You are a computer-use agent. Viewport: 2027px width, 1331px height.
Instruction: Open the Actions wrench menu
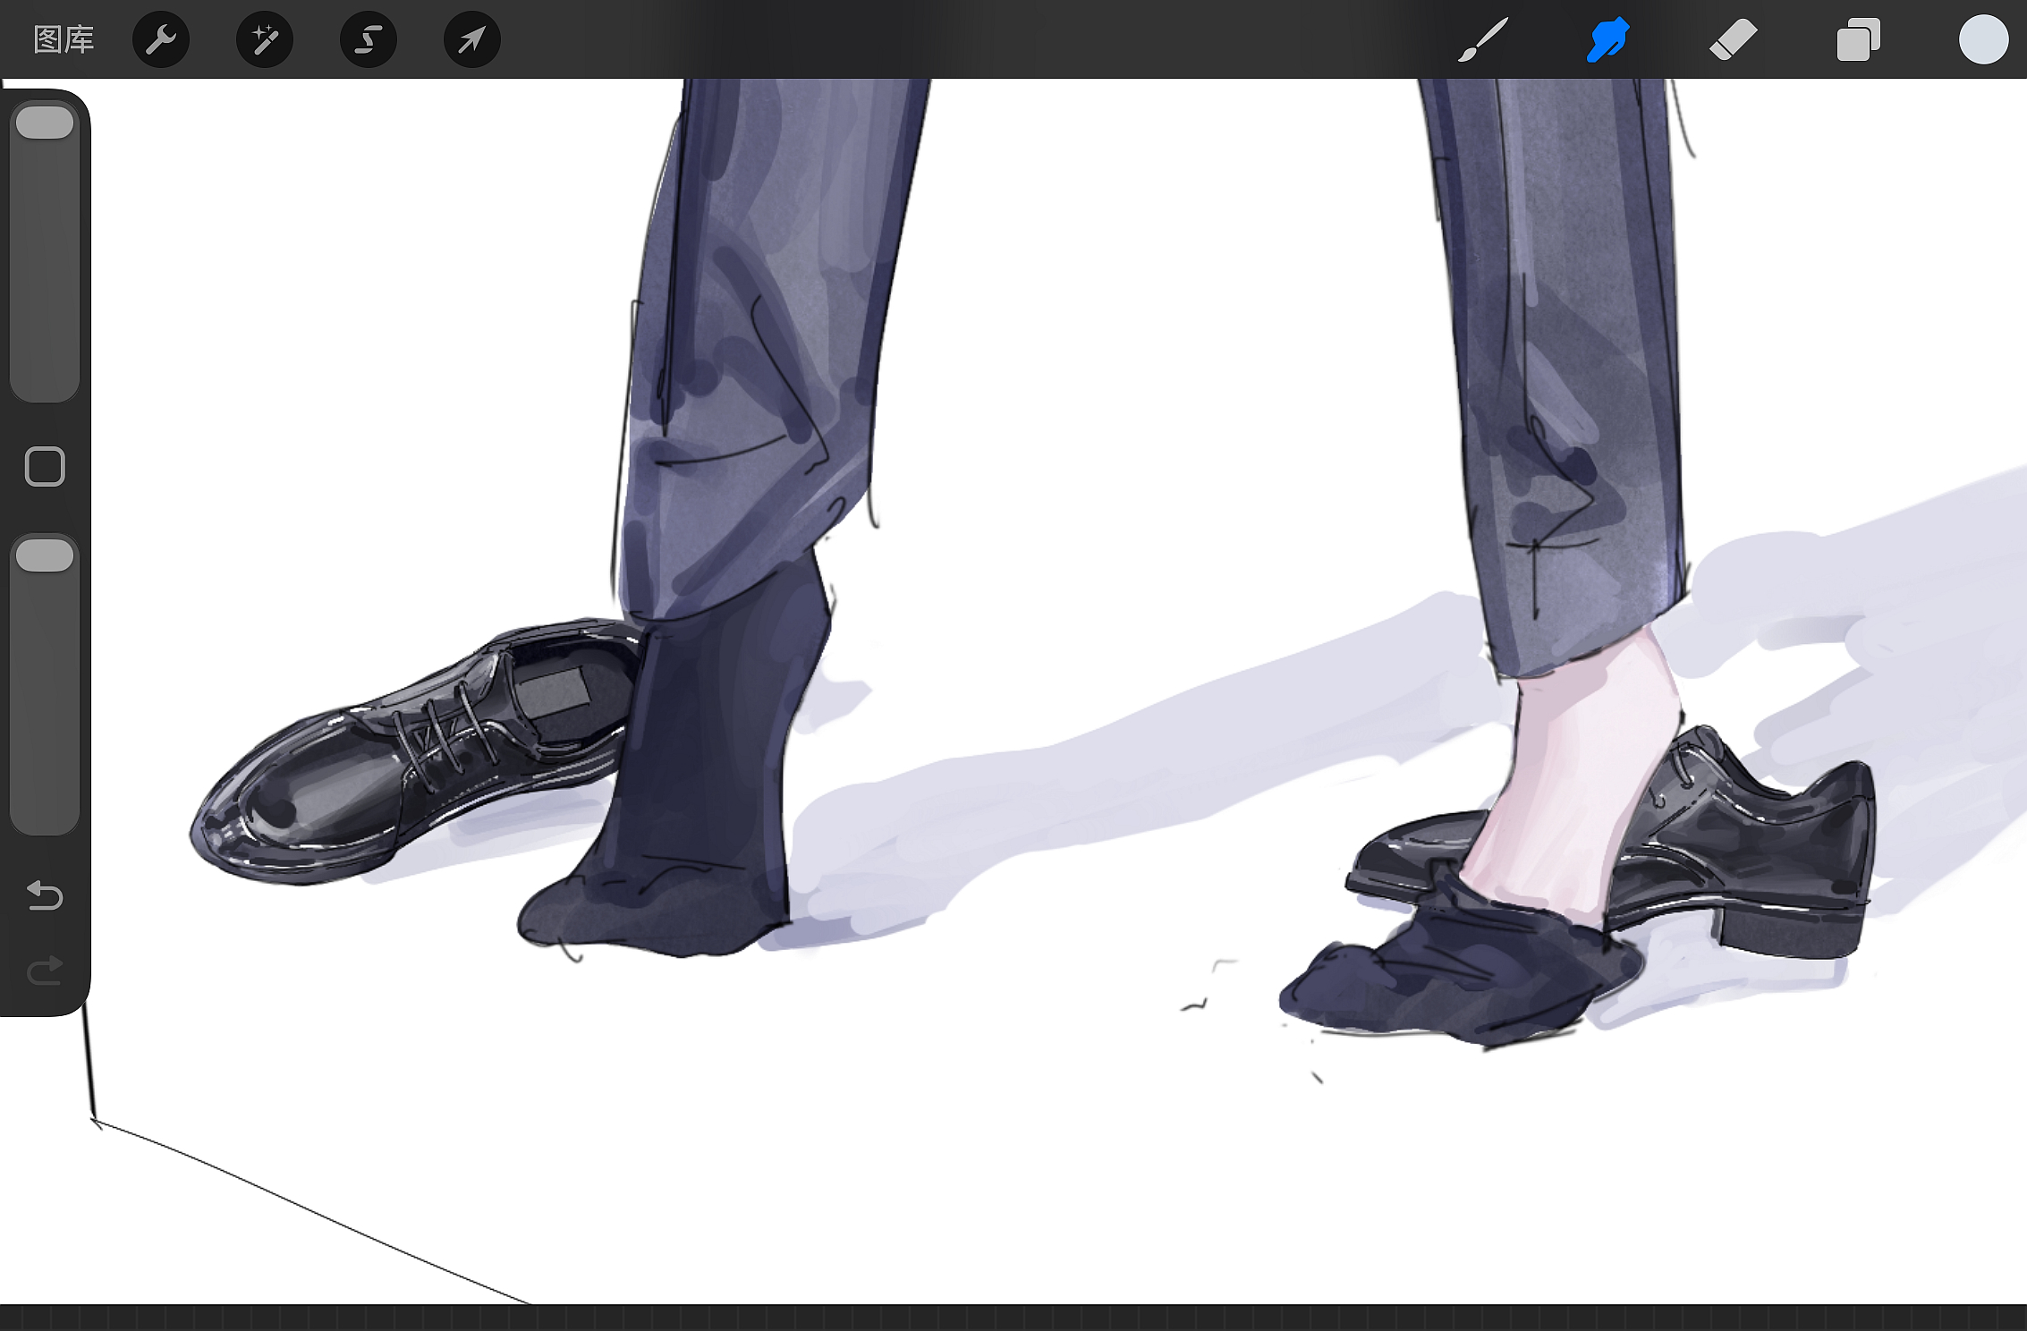pos(161,39)
